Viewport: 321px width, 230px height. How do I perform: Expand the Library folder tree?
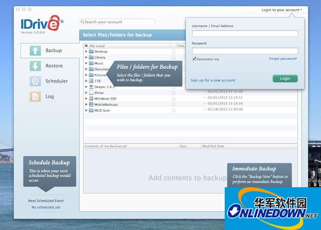[x=86, y=57]
